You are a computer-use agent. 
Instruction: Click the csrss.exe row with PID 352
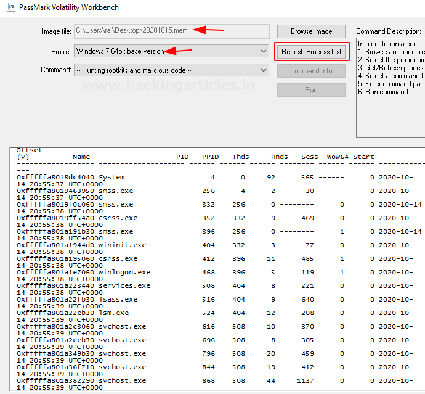point(117,218)
